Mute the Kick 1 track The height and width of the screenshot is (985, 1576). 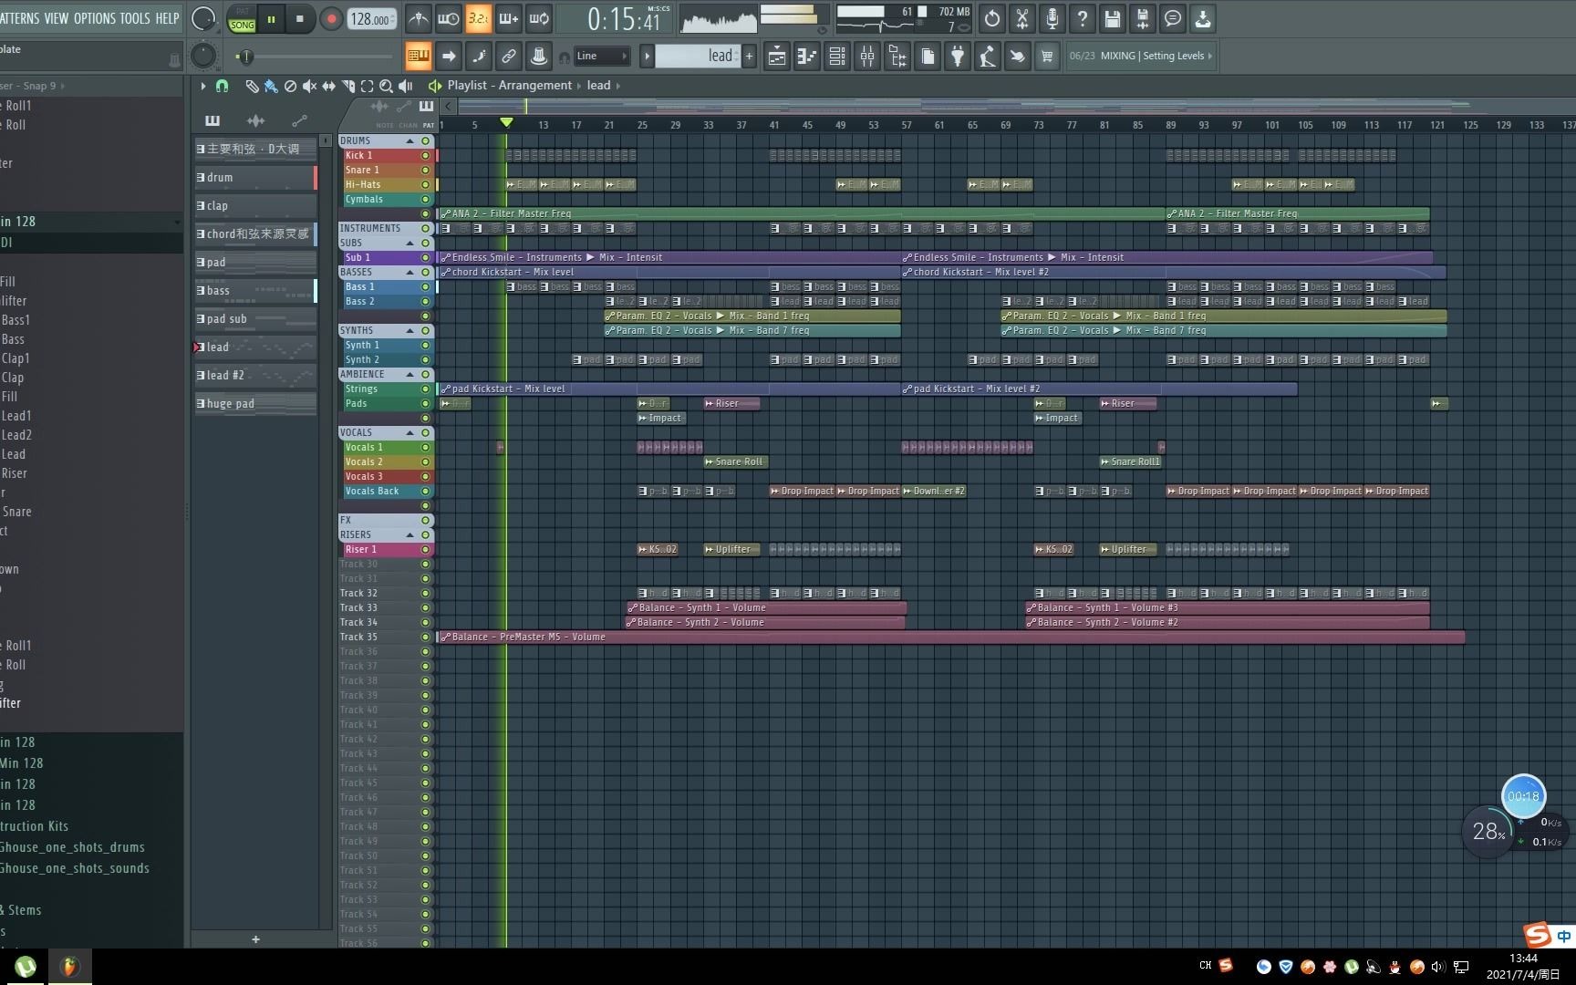pyautogui.click(x=425, y=156)
